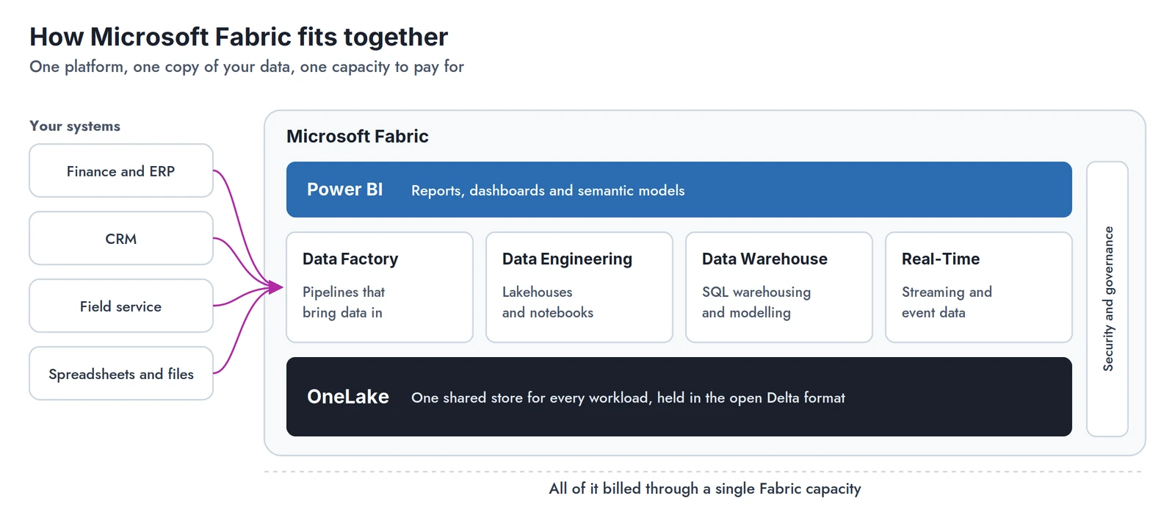Image resolution: width=1175 pixels, height=529 pixels.
Task: Click the 'Data Factory' heading
Action: [350, 259]
